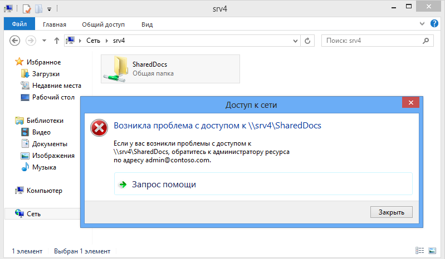Click the Properties icon in the title bar
This screenshot has height=259, width=445.
click(26, 9)
